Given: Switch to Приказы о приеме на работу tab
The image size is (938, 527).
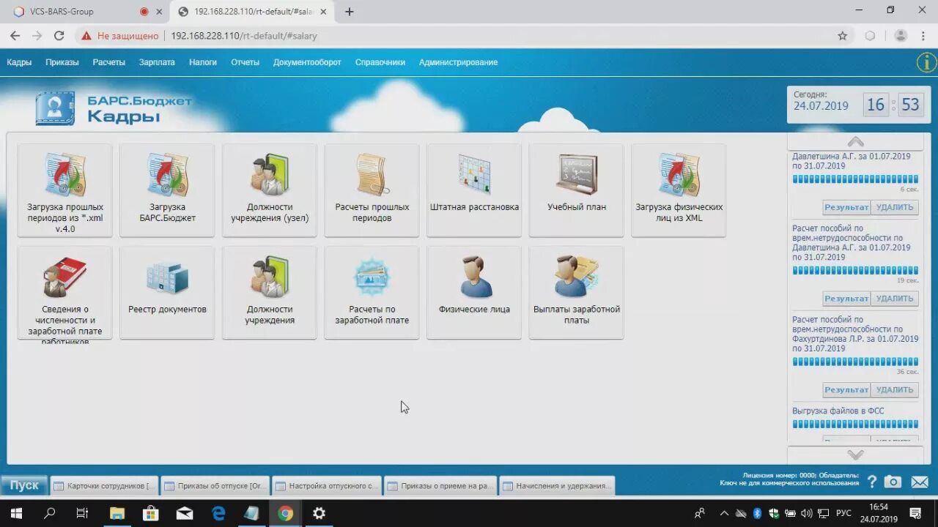Looking at the screenshot, I should [441, 485].
